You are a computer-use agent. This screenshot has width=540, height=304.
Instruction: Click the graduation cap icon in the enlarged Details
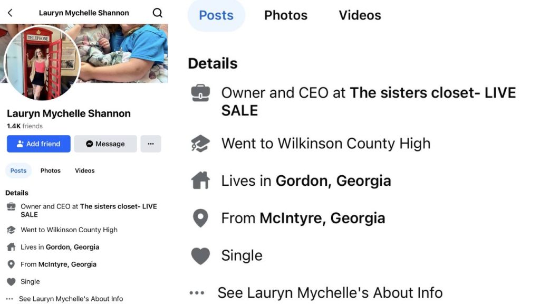200,144
